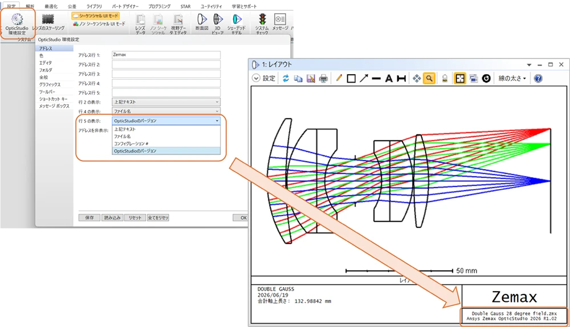Image resolution: width=570 pixels, height=327 pixels.
Task: Click the アドレス行 2 input field
Action: pos(166,65)
